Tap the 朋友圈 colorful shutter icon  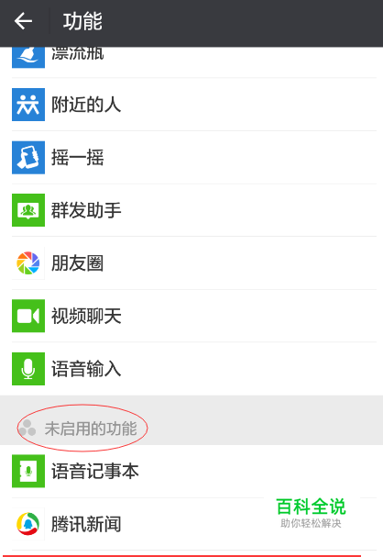[x=28, y=262]
